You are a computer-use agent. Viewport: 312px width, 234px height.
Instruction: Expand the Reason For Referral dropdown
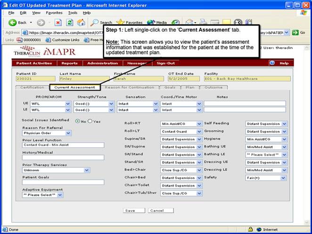[x=68, y=133]
